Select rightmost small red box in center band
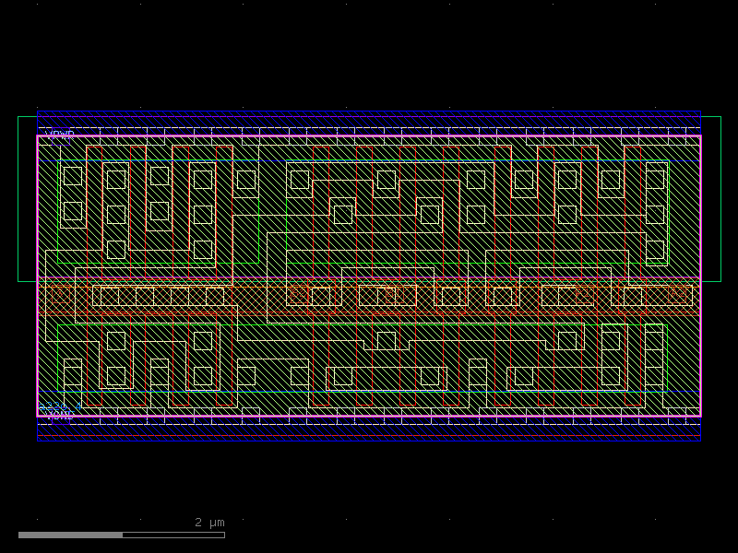This screenshot has height=553, width=738. click(679, 295)
